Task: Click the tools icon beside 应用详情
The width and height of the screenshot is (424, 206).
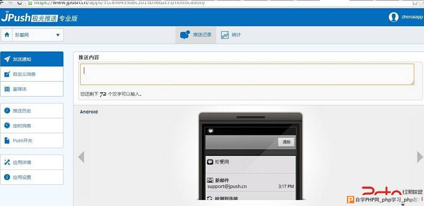Action: point(7,162)
